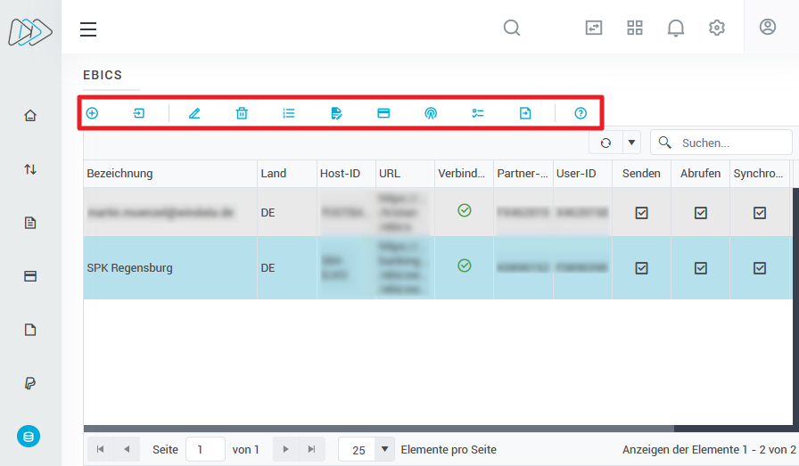Click the numbered list icon in toolbar
Screen dimensions: 799x466
pyautogui.click(x=289, y=113)
